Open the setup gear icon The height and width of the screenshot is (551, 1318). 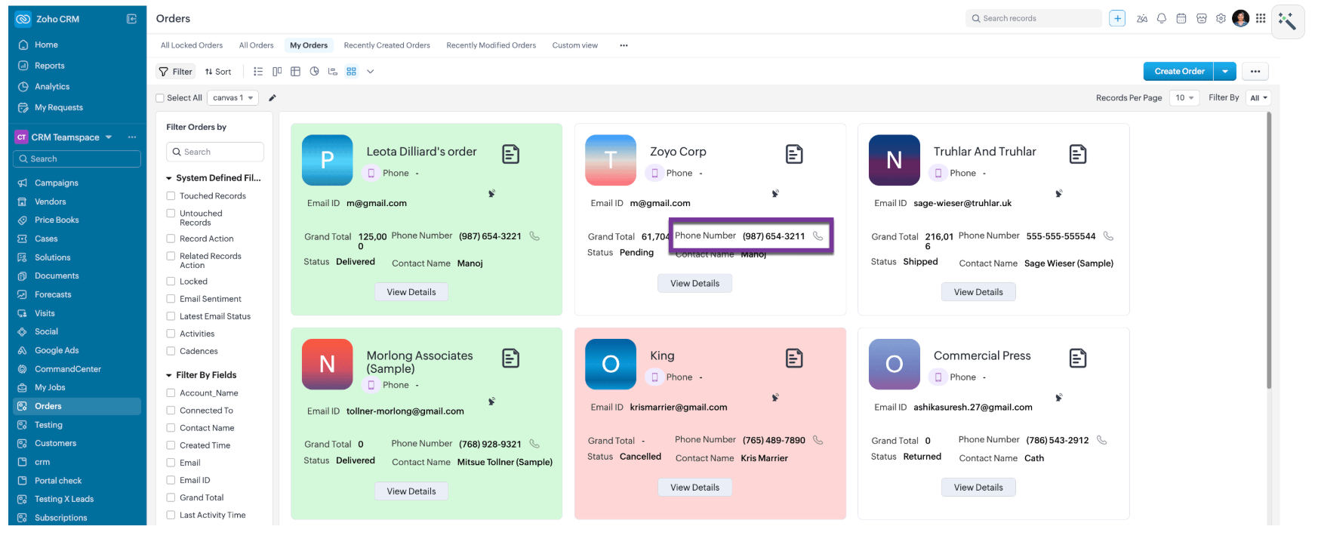click(x=1221, y=19)
